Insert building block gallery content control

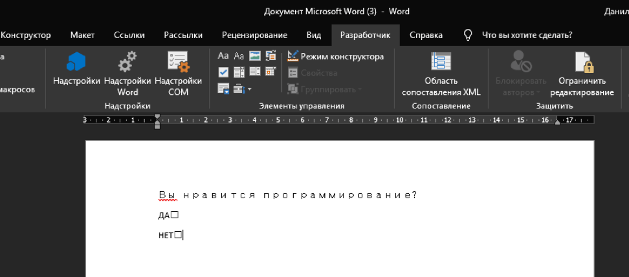coord(270,56)
